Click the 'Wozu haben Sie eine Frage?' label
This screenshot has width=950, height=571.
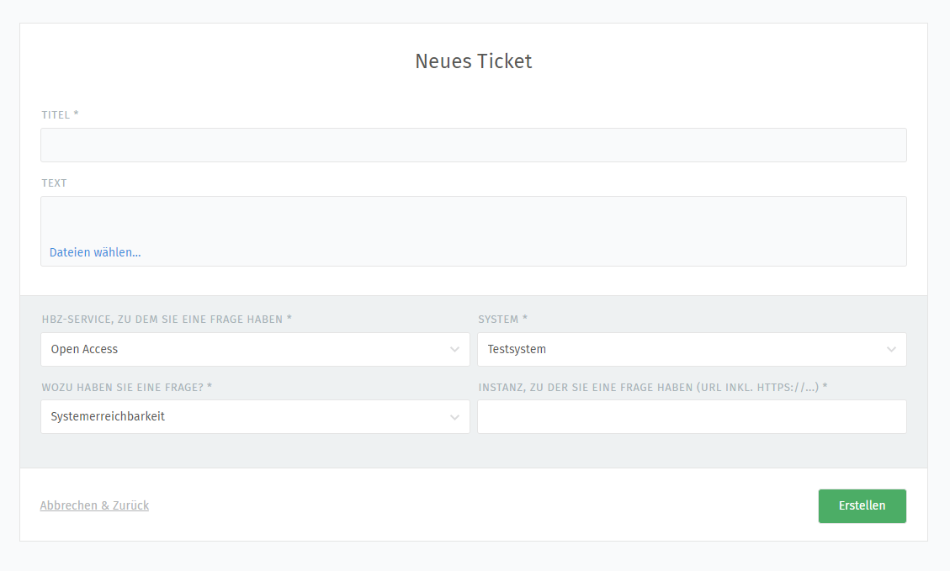coord(126,387)
